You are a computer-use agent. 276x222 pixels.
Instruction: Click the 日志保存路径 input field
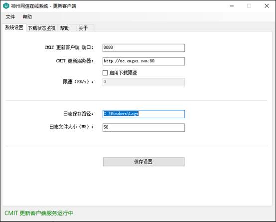click(x=143, y=114)
